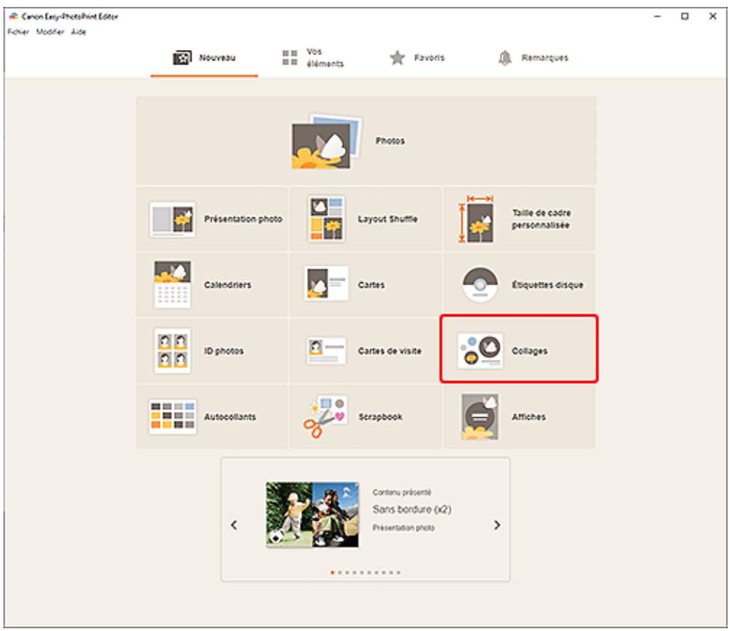This screenshot has width=729, height=631.
Task: Close the Easy-PhotoPrint Editor window
Action: pos(712,16)
